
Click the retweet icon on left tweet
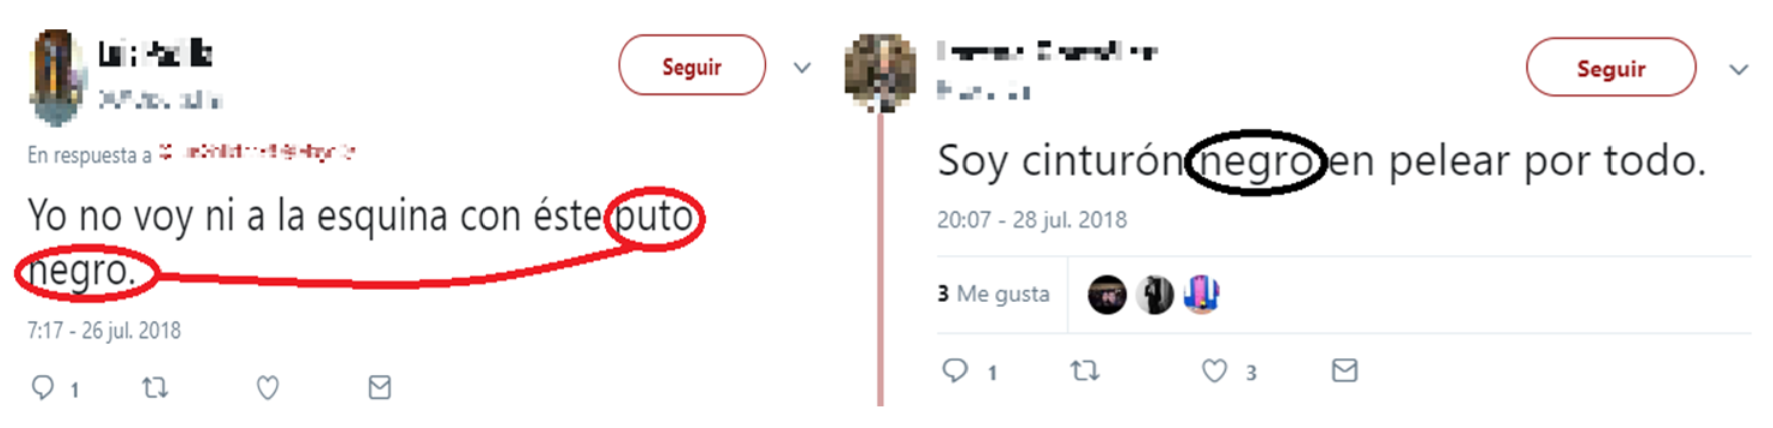point(155,388)
